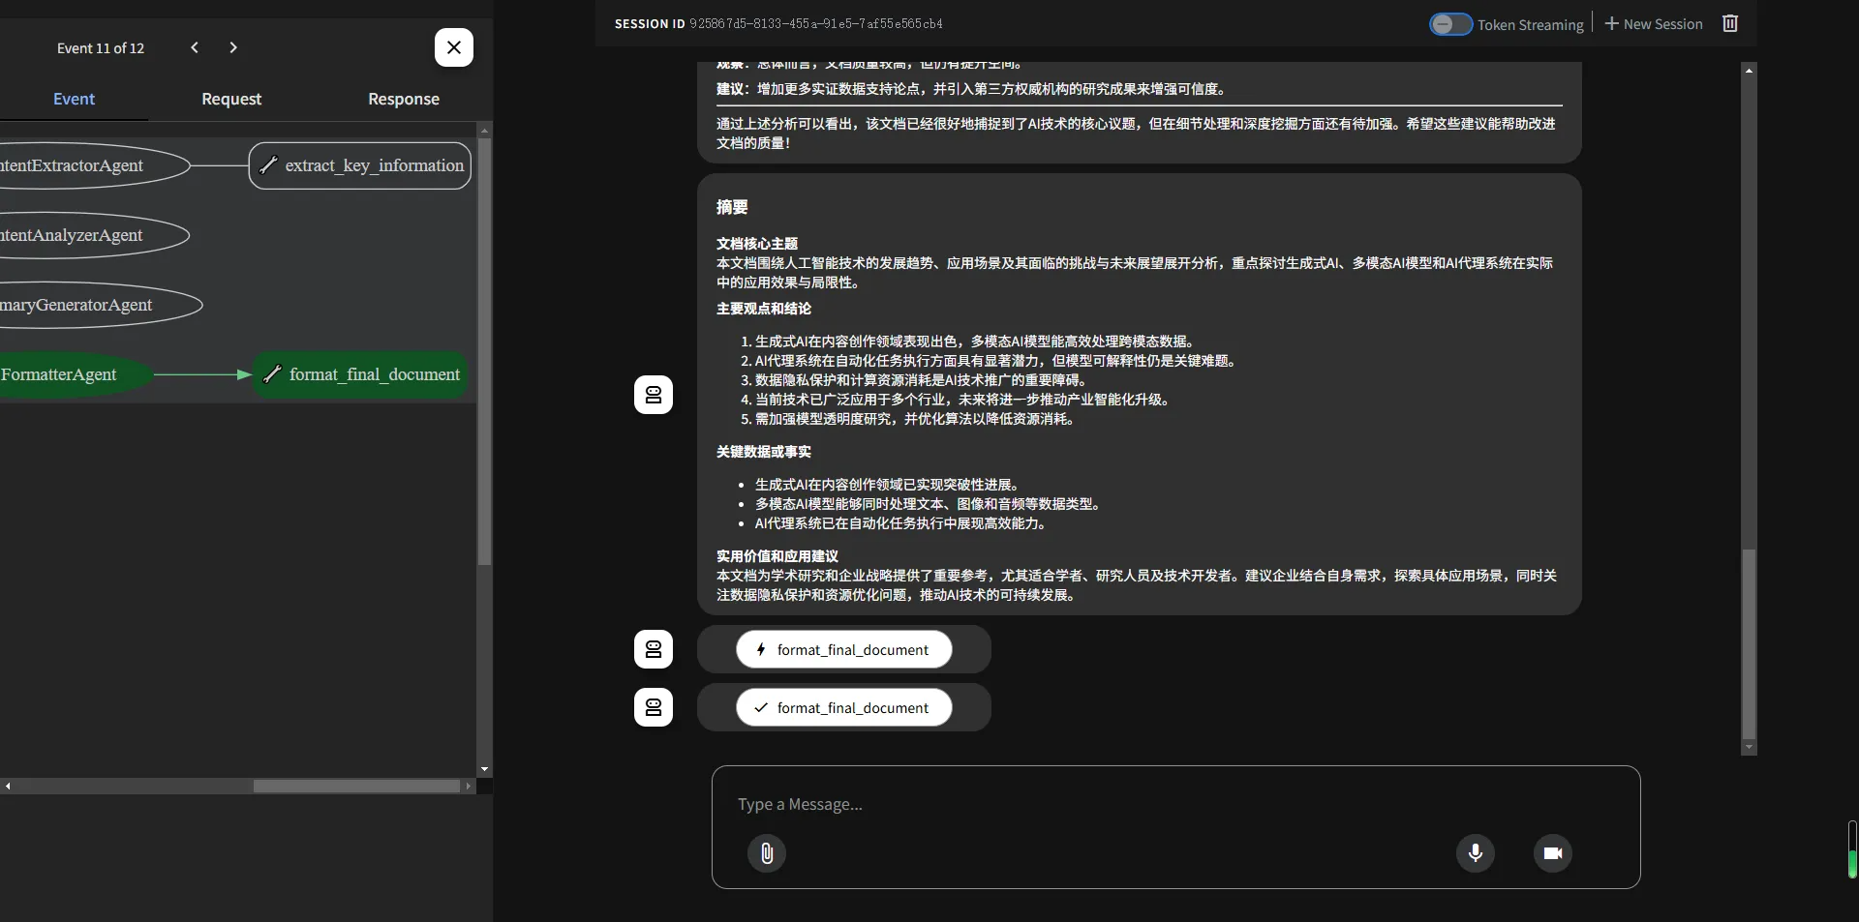Click the bot avatar beside the function call chip
This screenshot has height=922, width=1859.
click(654, 649)
